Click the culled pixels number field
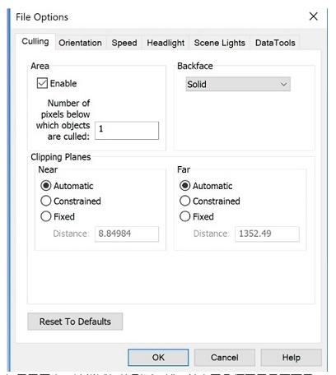 click(127, 131)
